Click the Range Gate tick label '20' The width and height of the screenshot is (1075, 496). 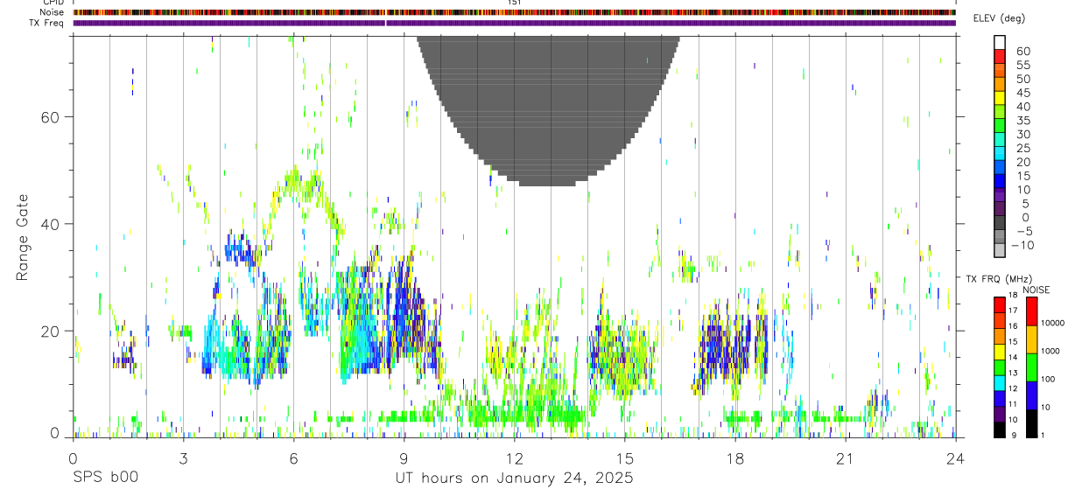click(51, 331)
